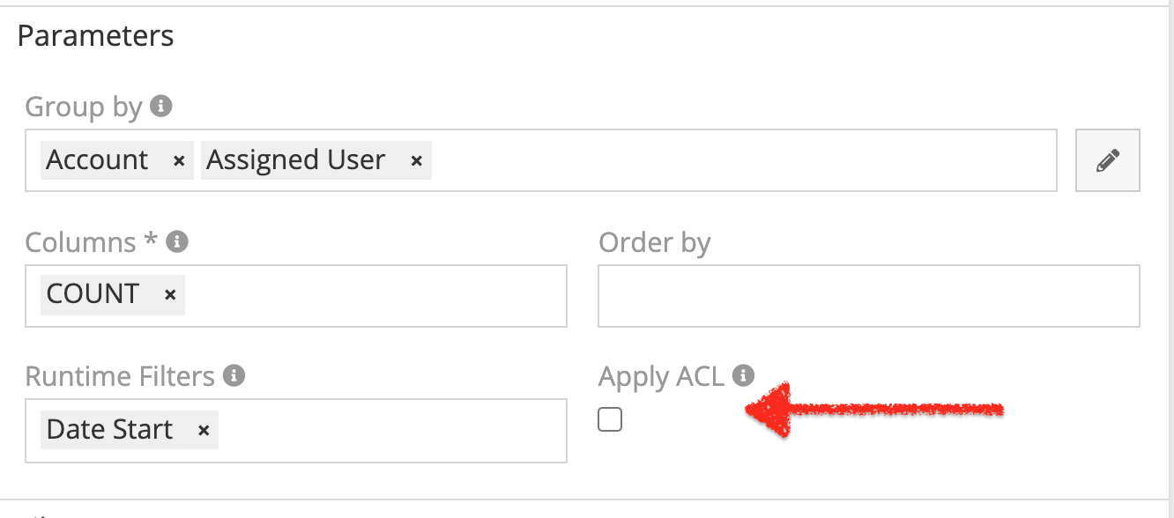Remove the Account group tag
This screenshot has width=1174, height=518.
click(178, 161)
